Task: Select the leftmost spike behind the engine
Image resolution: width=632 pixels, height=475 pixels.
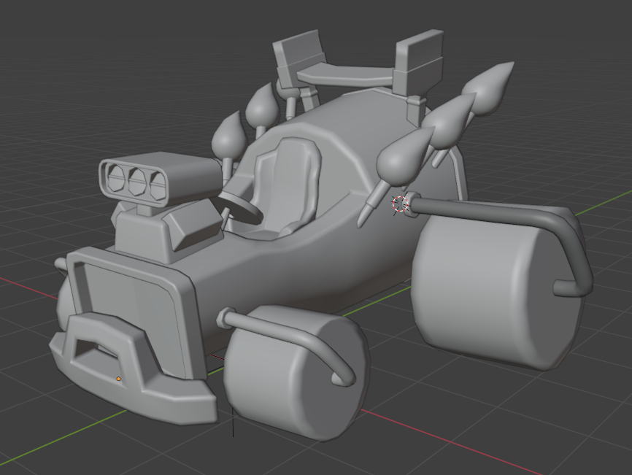Action: click(x=229, y=134)
